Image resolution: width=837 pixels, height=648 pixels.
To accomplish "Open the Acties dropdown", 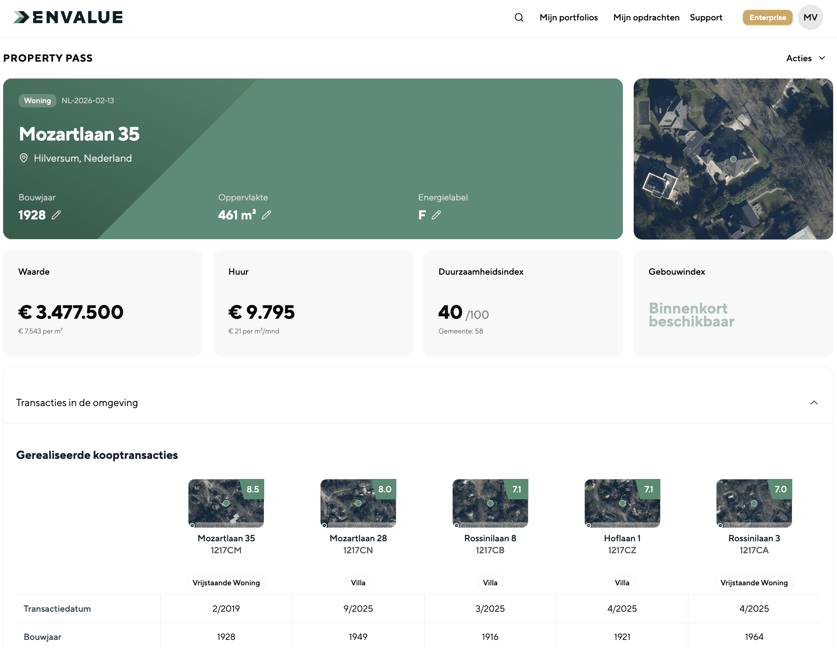I will (799, 58).
